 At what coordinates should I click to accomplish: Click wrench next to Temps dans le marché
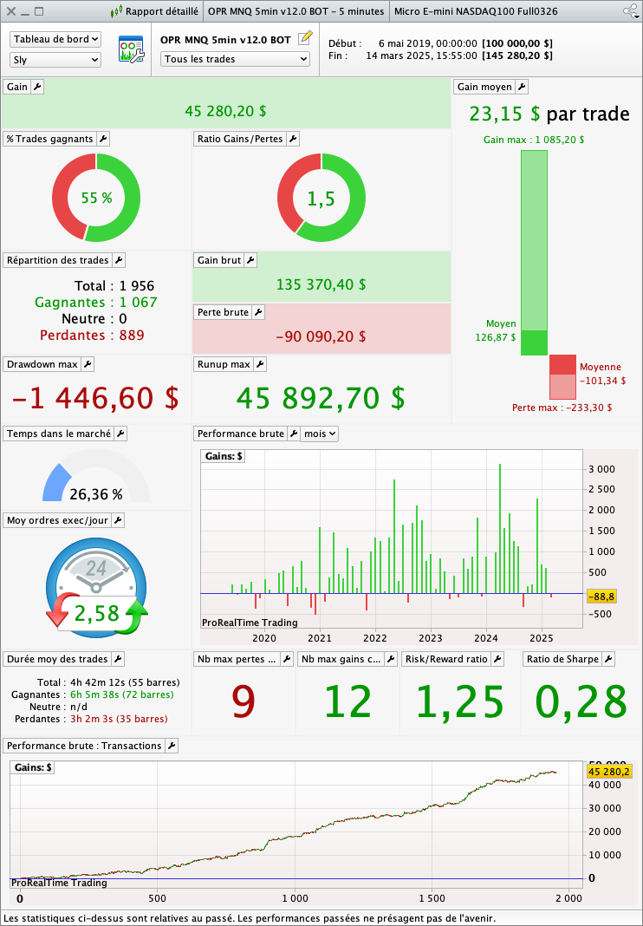click(120, 434)
